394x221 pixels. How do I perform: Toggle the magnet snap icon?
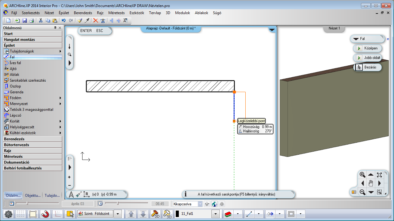45,214
